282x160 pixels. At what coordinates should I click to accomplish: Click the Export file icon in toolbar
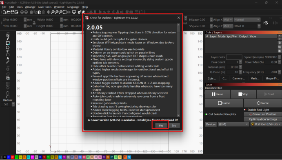[x=17, y=12]
